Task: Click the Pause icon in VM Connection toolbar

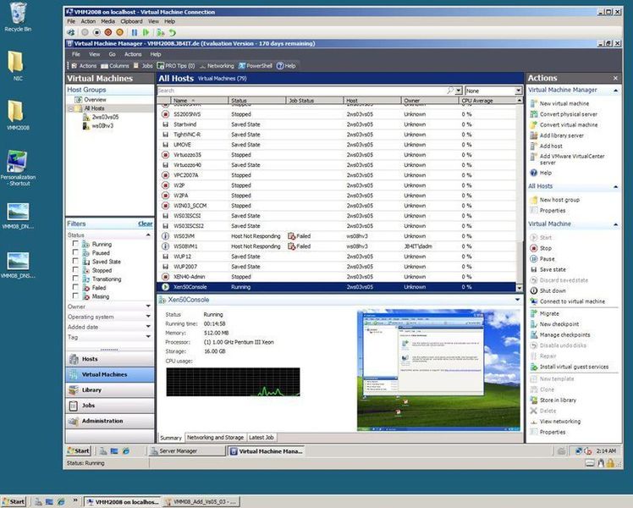Action: [135, 32]
